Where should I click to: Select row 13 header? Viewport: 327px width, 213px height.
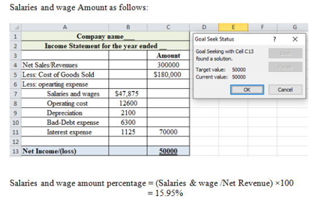pyautogui.click(x=15, y=151)
